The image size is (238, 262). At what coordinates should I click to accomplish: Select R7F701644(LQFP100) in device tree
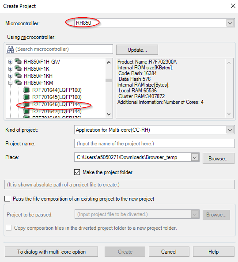point(57,90)
